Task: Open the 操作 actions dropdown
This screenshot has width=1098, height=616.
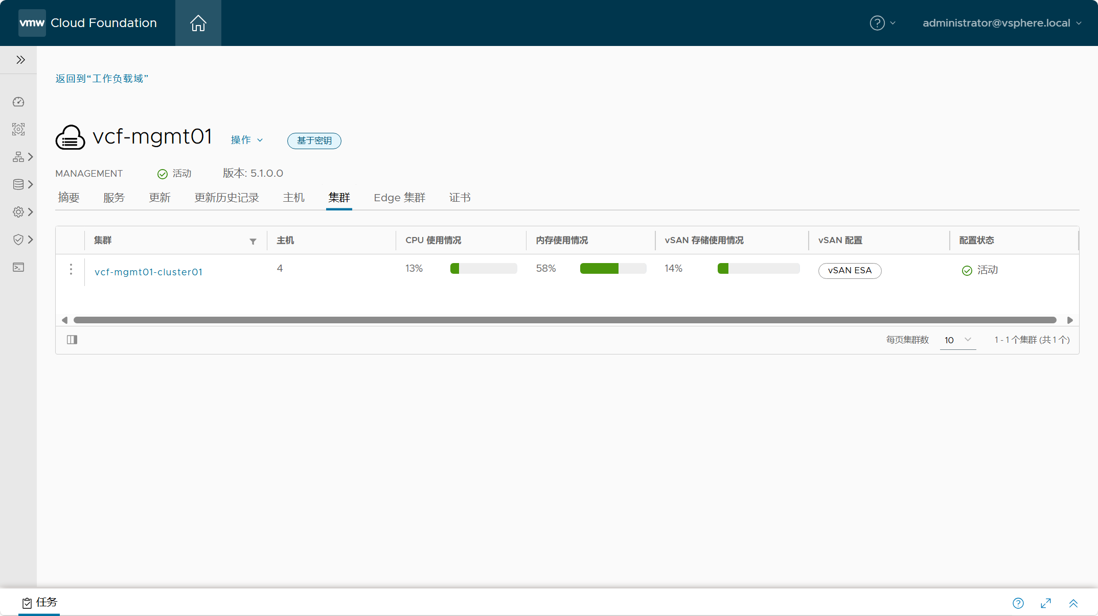Action: click(247, 140)
